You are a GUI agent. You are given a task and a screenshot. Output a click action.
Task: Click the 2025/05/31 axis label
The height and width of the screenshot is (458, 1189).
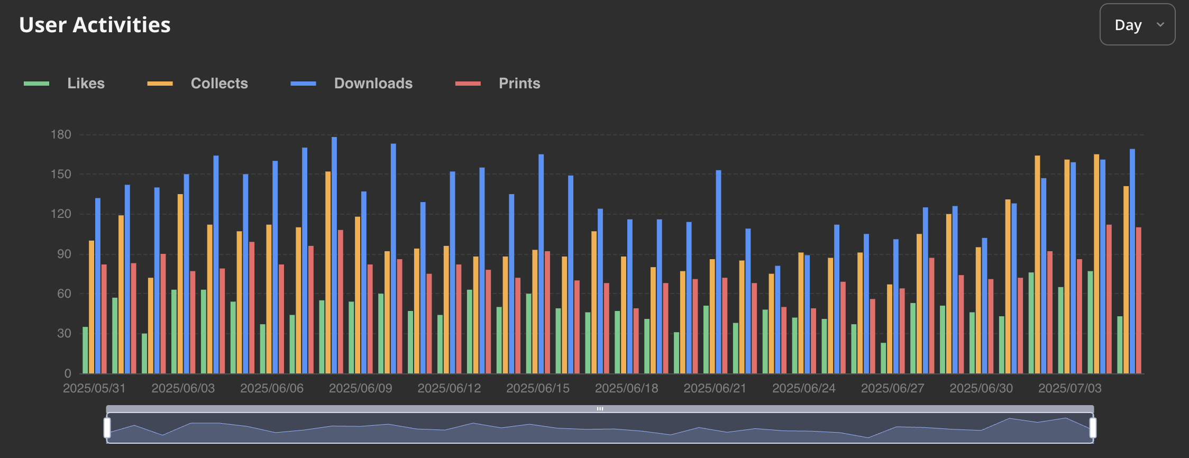(94, 388)
